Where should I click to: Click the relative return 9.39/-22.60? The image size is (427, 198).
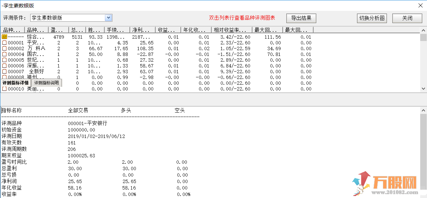click(235, 72)
